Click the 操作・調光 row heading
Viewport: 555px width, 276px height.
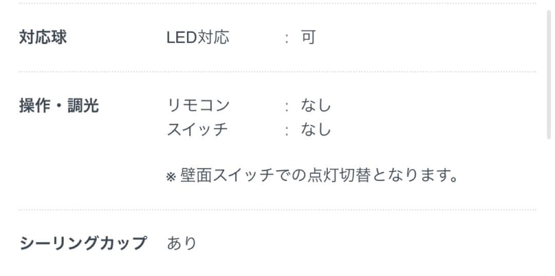pyautogui.click(x=59, y=106)
